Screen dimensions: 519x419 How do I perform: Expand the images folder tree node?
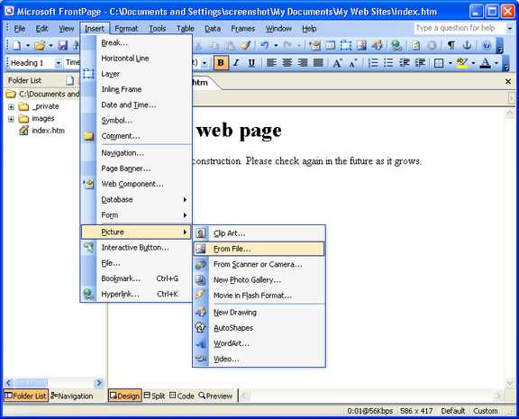pyautogui.click(x=11, y=119)
